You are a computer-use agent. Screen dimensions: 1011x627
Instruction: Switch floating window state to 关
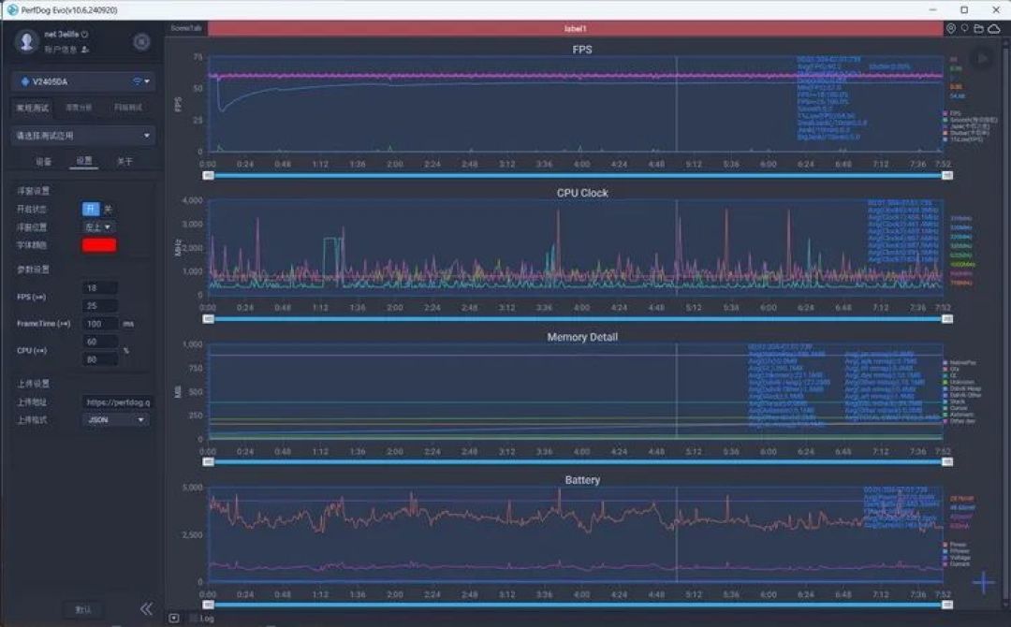pyautogui.click(x=108, y=209)
